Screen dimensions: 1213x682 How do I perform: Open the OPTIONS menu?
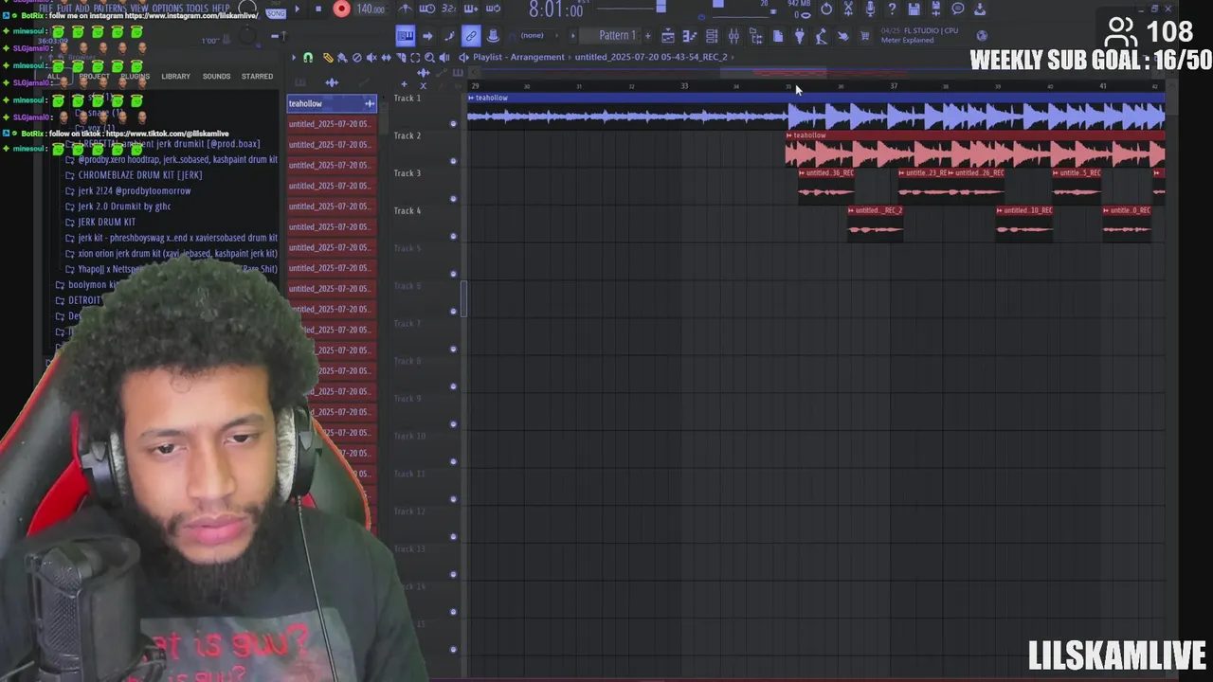(x=167, y=9)
